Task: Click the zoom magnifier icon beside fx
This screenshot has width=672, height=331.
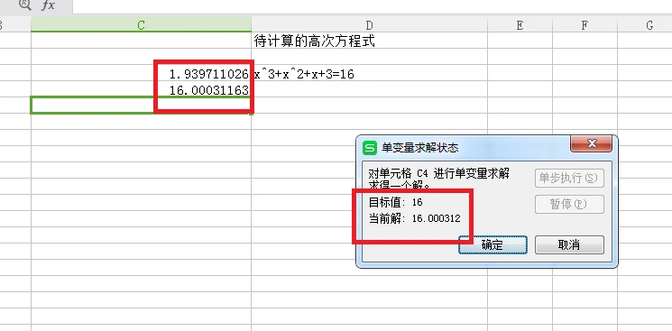Action: (25, 5)
